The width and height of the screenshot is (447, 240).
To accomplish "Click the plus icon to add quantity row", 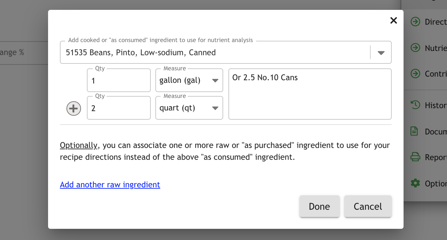I will [x=74, y=108].
